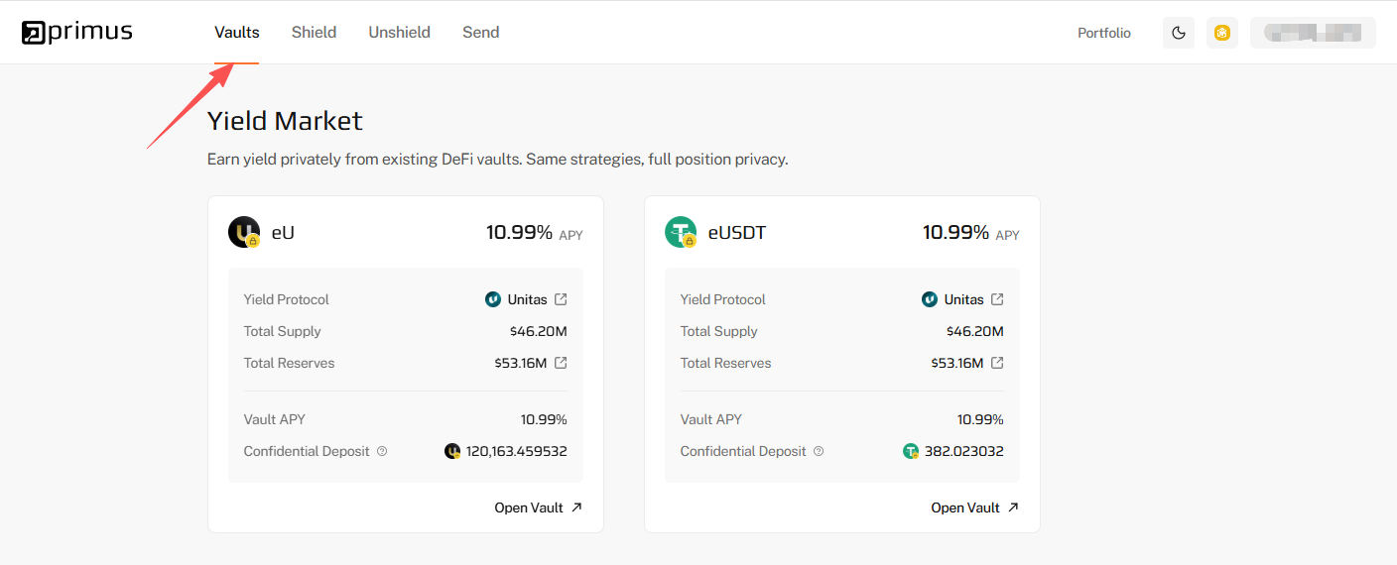Screen dimensions: 1397x565
Task: Switch to the Shield tab
Action: click(x=314, y=32)
